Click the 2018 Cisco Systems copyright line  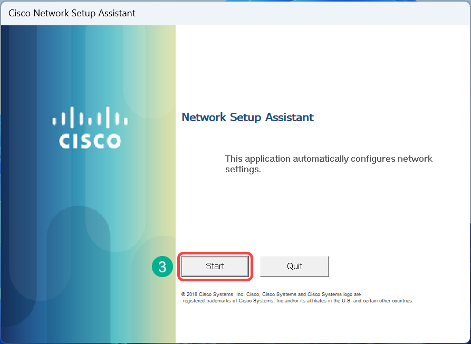pos(271,294)
